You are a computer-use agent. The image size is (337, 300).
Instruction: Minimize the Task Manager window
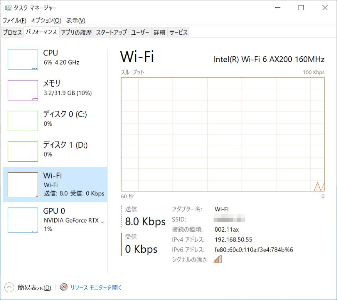(278, 8)
